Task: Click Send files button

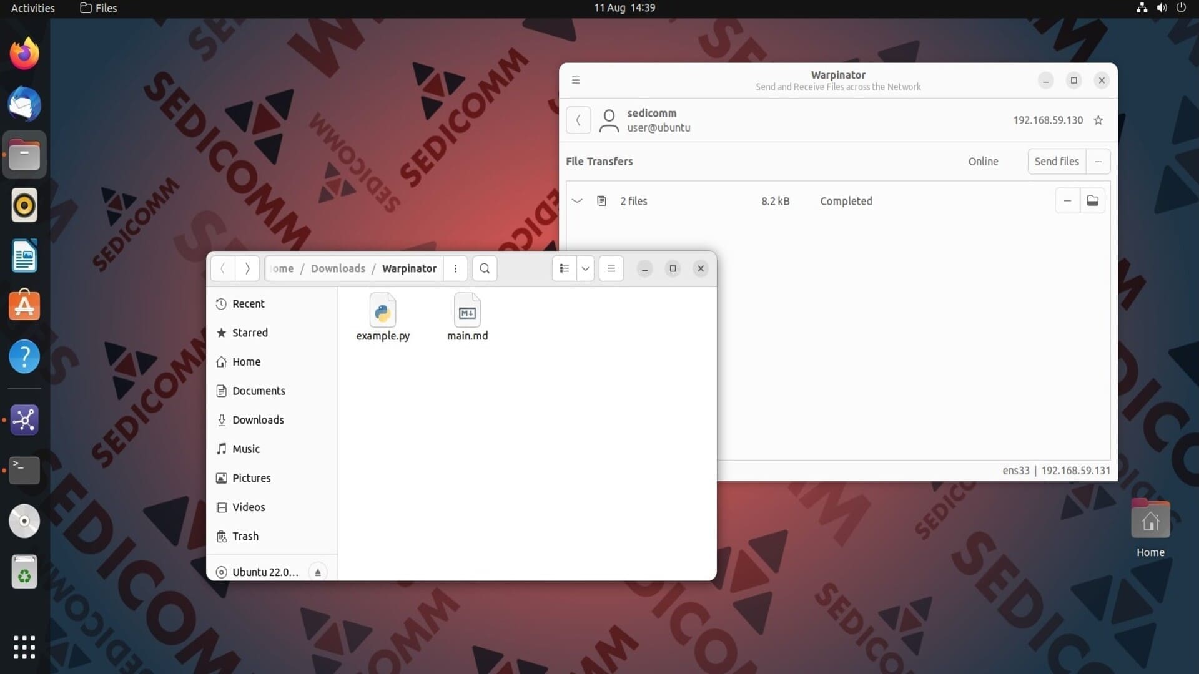Action: pyautogui.click(x=1057, y=161)
